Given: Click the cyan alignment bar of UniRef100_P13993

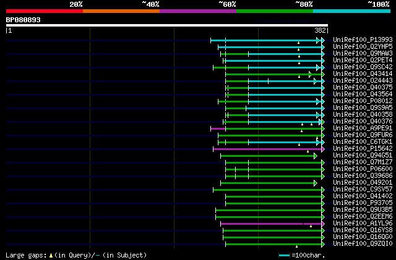Looking at the screenshot, I should click(267, 40).
